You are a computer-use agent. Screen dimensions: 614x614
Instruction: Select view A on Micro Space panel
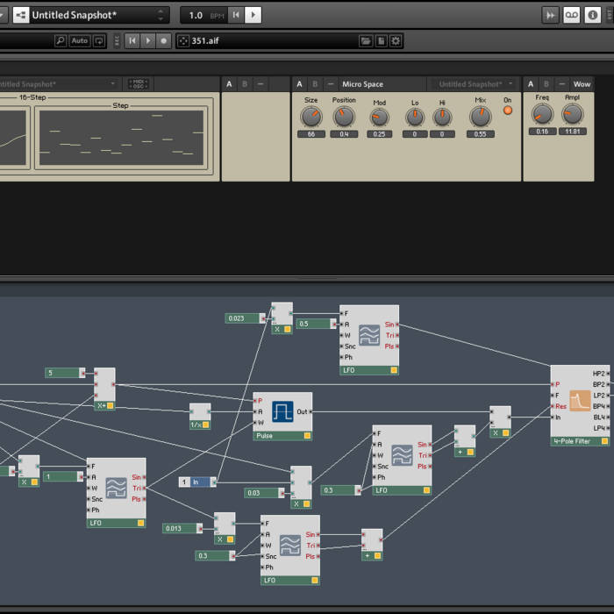coord(300,84)
